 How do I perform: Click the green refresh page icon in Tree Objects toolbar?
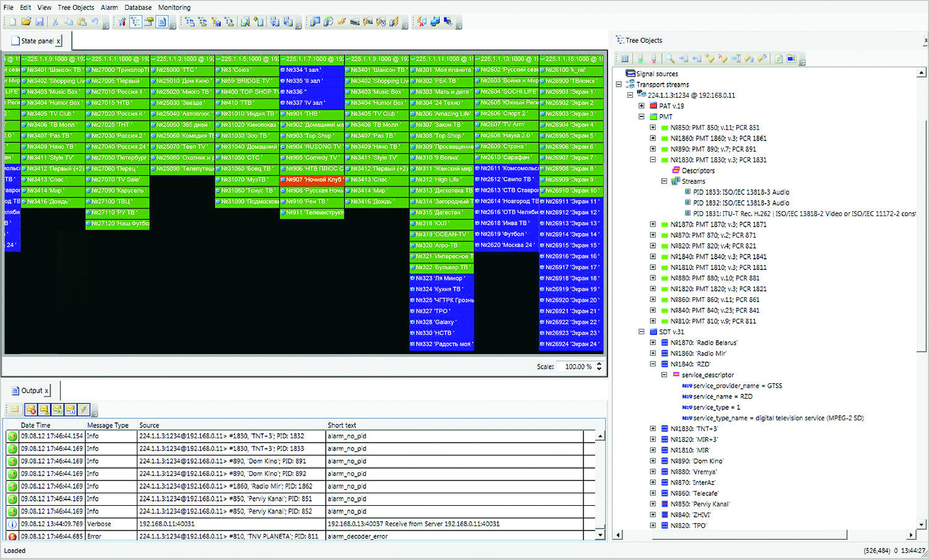(x=779, y=58)
